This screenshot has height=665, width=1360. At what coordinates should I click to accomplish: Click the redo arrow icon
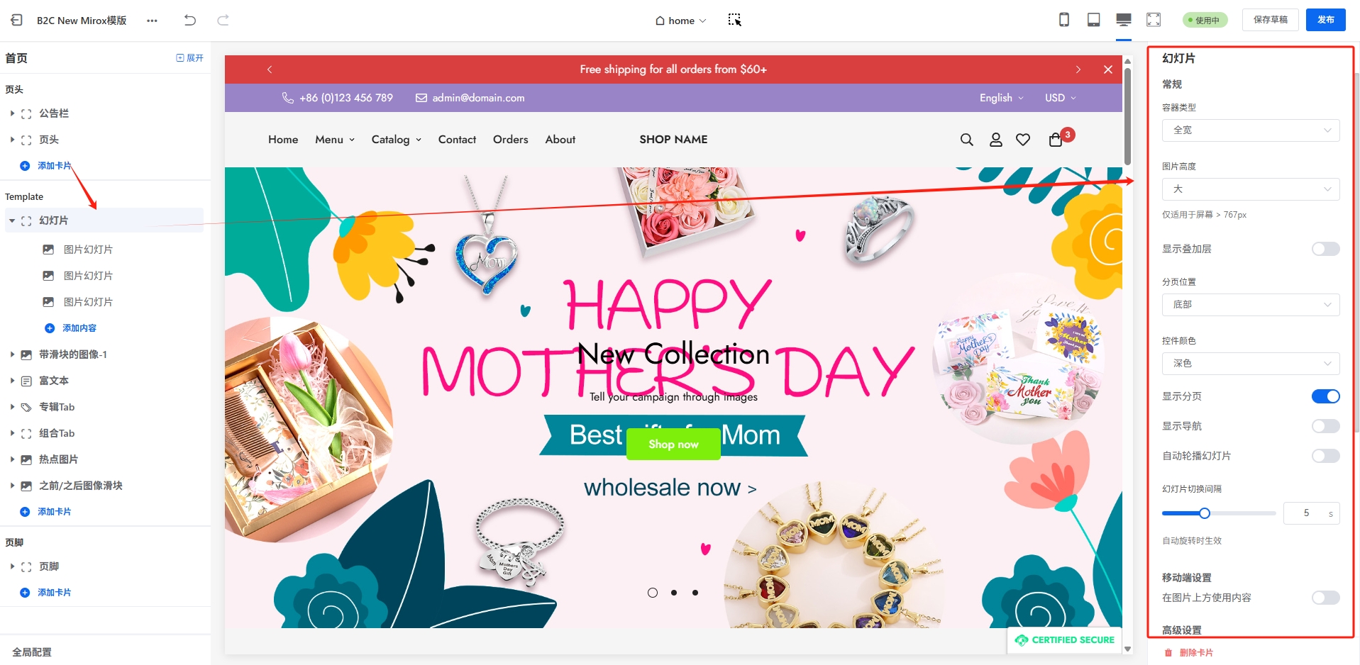223,21
